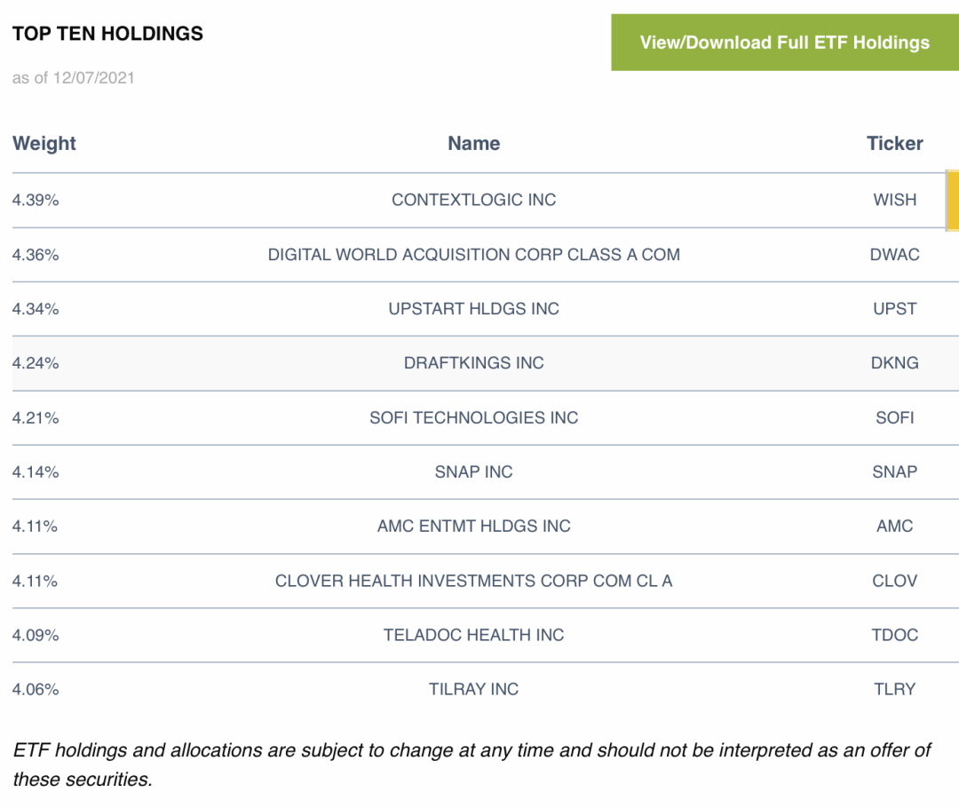This screenshot has height=808, width=959.
Task: Click the SOFI ticker symbol
Action: pos(894,417)
